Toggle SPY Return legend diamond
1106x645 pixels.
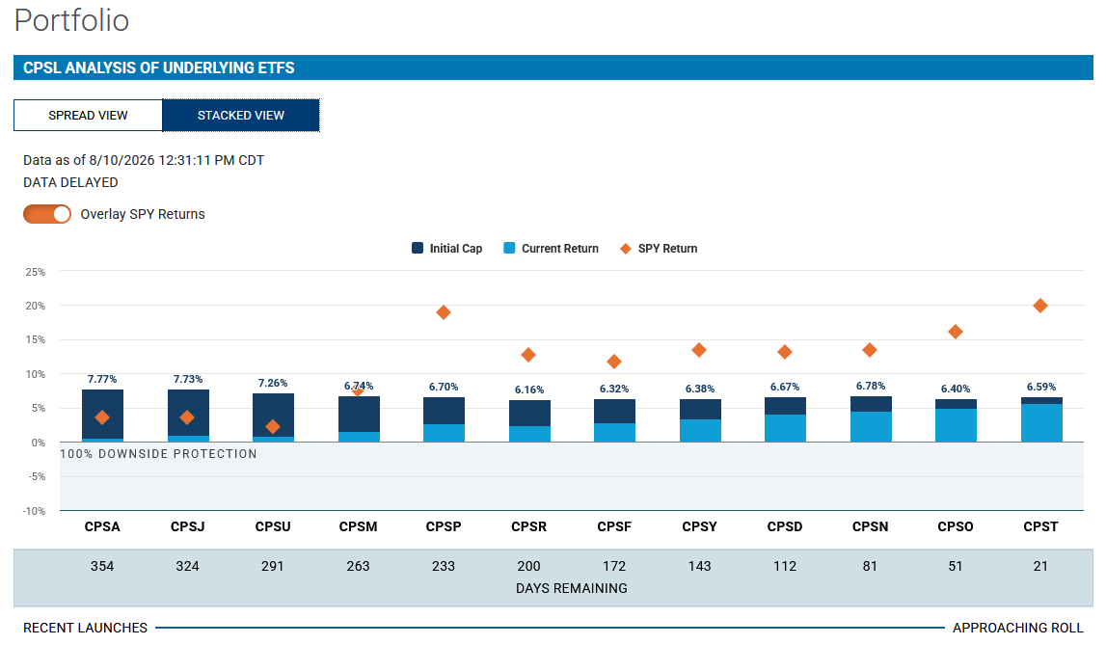[625, 249]
